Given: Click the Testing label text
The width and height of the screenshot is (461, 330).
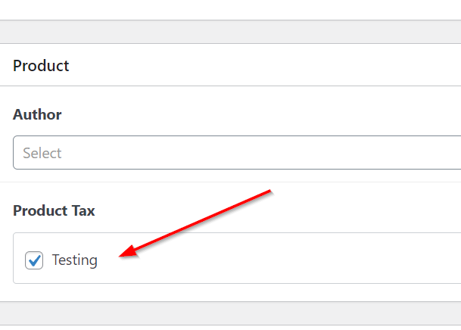Looking at the screenshot, I should pyautogui.click(x=75, y=260).
